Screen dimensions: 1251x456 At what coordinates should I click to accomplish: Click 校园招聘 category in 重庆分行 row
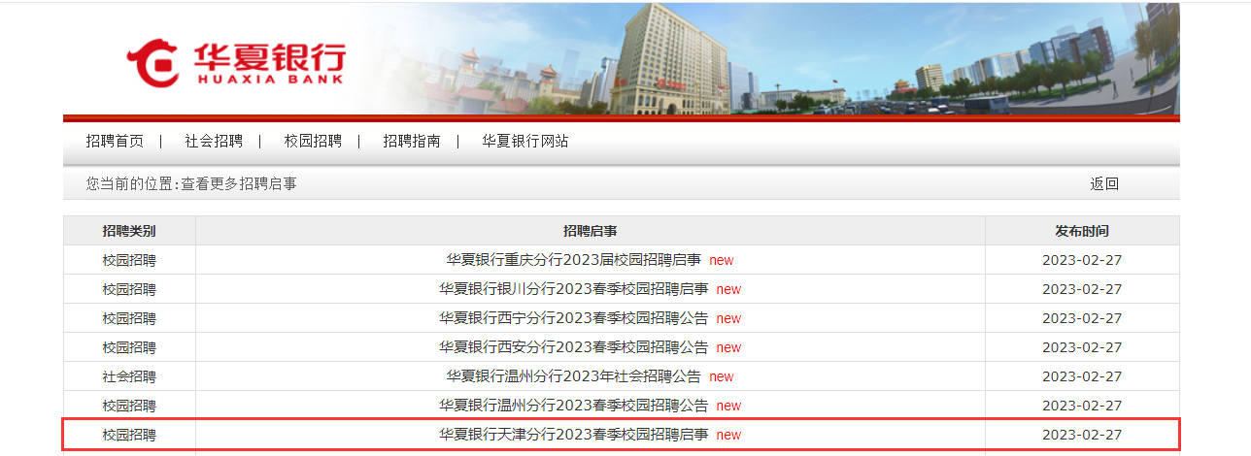(x=129, y=260)
